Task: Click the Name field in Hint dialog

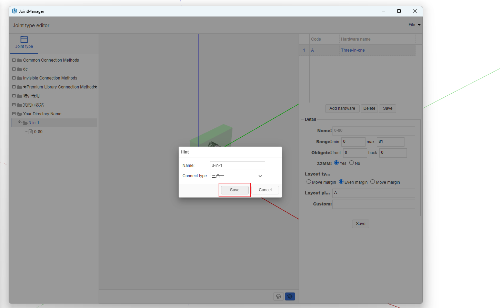Action: coord(237,166)
